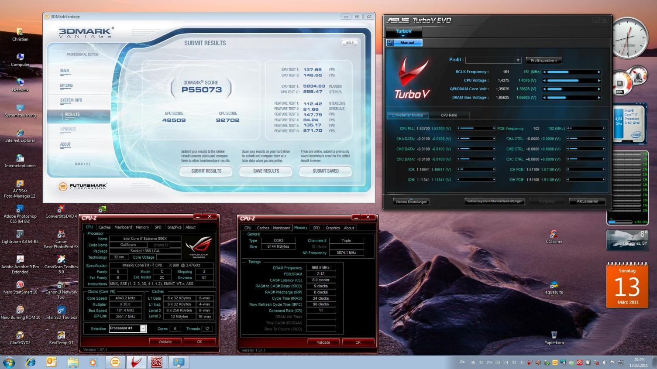Open the Papierkorb recycle bin
This screenshot has height=369, width=657.
pyautogui.click(x=554, y=338)
